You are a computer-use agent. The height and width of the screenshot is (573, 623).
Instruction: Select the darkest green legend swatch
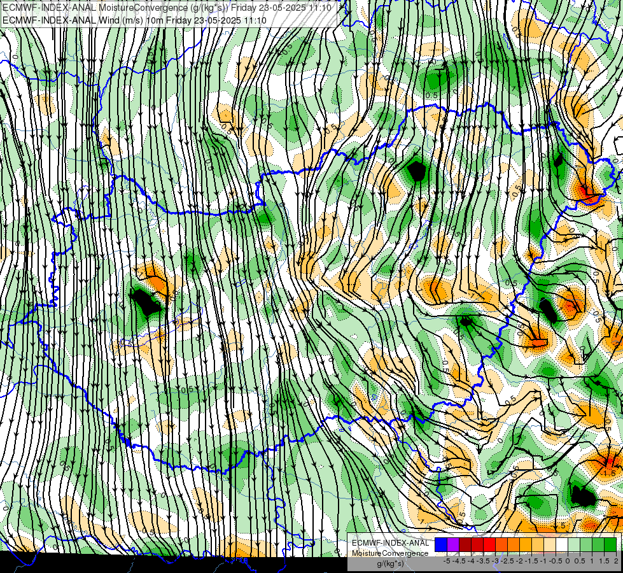(x=610, y=545)
